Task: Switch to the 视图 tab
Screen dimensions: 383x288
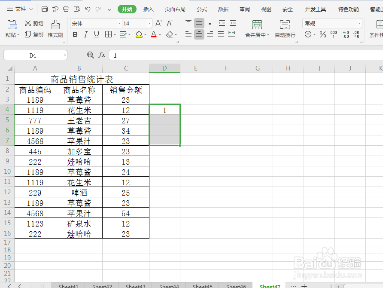Action: point(266,9)
